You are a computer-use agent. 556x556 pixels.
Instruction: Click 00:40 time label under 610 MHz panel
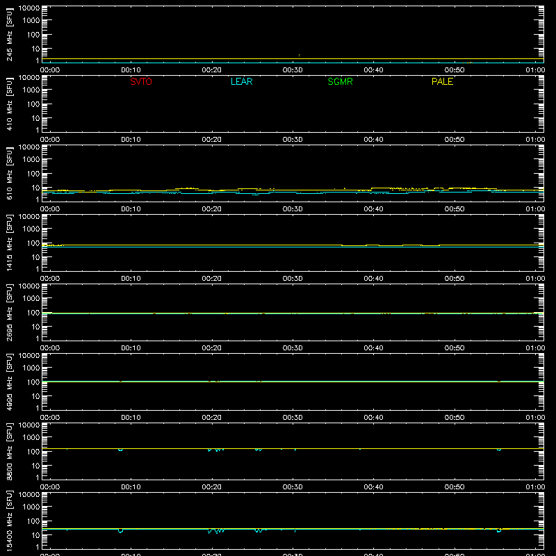[x=373, y=209]
